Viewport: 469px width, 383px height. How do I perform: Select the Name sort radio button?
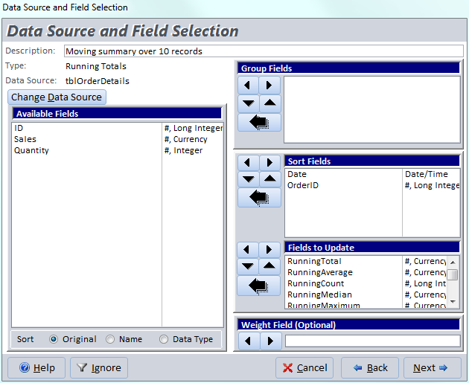(110, 339)
